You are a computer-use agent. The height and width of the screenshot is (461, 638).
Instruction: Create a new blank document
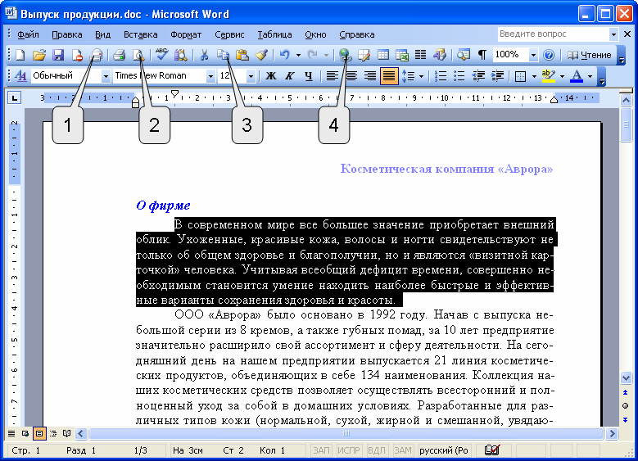coord(20,55)
